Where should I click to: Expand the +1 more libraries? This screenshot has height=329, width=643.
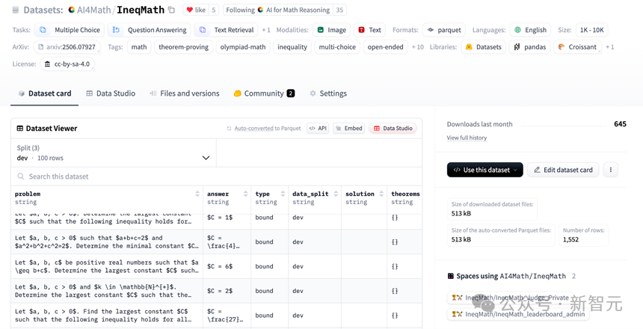tap(610, 47)
